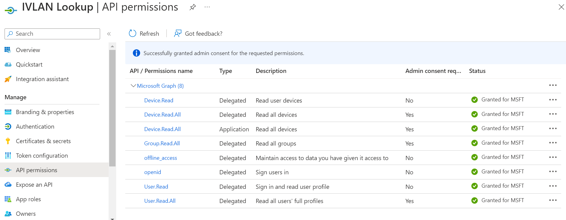Open the ellipsis menu for User.Read.All row
This screenshot has width=566, height=220.
(553, 200)
